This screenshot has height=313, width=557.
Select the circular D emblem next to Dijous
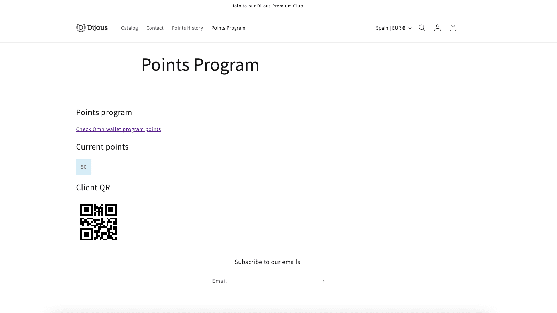pos(80,27)
